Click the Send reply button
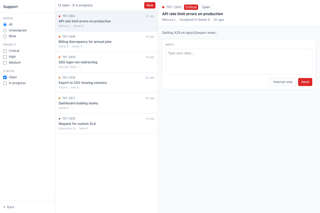 [x=305, y=82]
